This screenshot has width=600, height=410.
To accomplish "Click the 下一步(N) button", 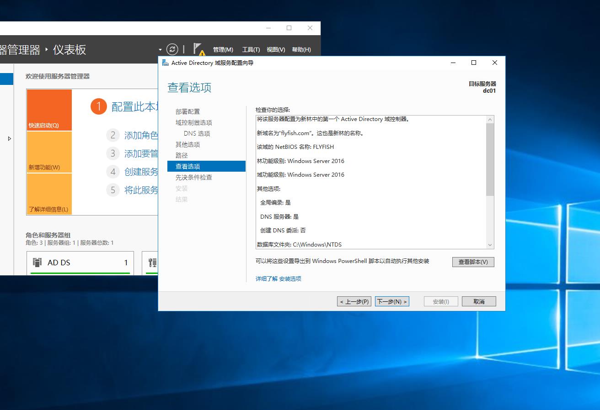I will pos(392,301).
